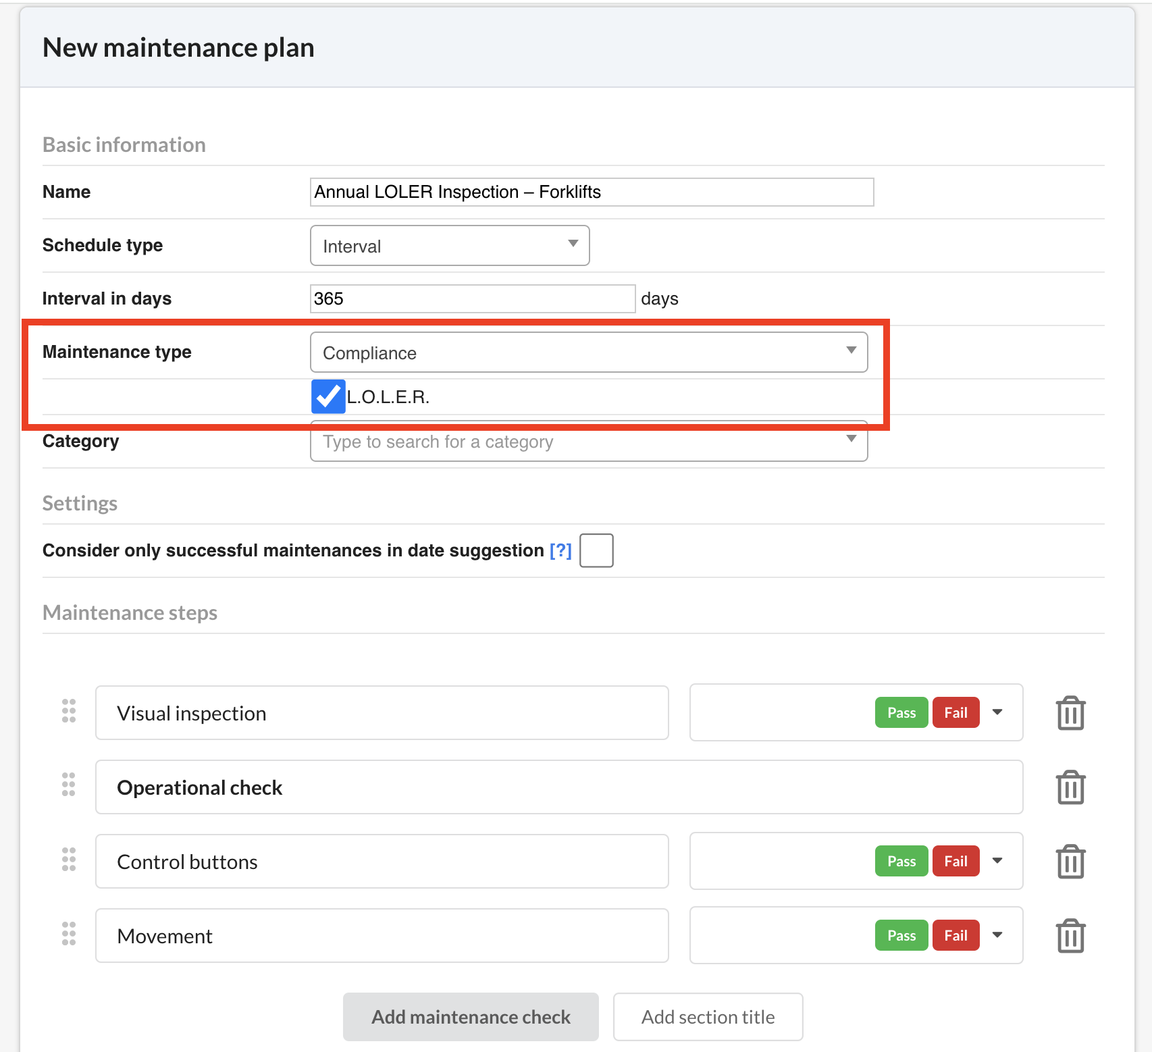1152x1052 pixels.
Task: Uncheck the L.O.L.E.R. checkbox
Action: tap(328, 396)
